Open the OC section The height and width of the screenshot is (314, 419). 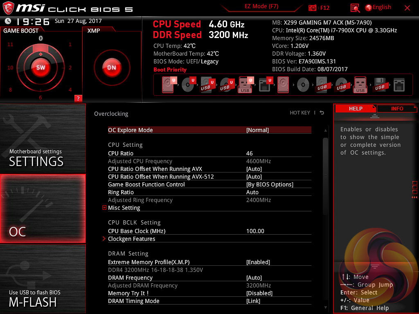tap(43, 209)
